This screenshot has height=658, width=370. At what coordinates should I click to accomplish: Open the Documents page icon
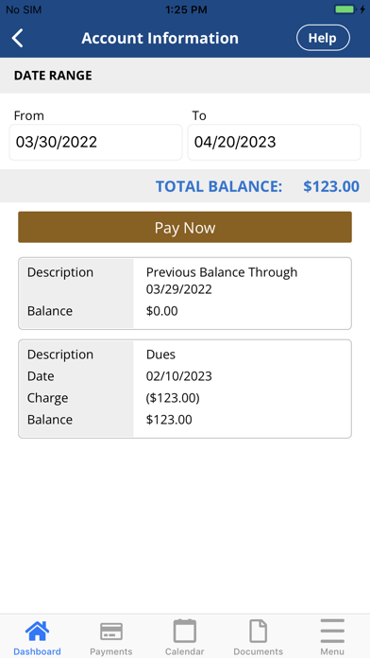[x=258, y=631]
